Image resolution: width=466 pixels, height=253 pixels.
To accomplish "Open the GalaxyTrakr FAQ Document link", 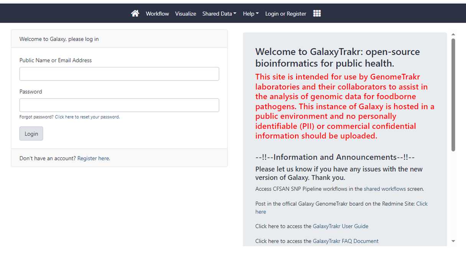I will click(x=345, y=241).
